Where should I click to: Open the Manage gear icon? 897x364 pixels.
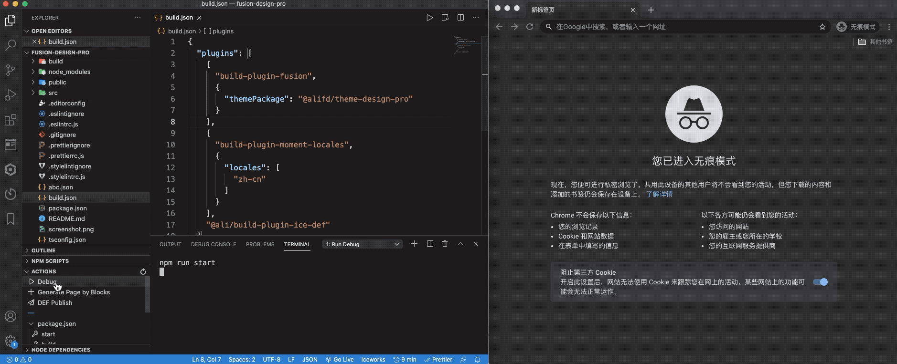(11, 341)
